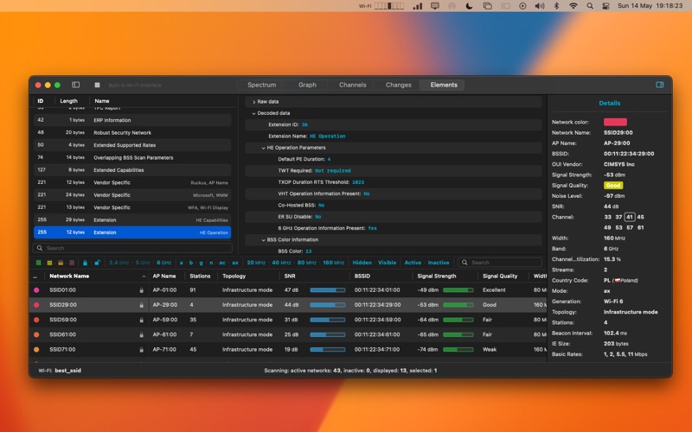Toggle the 5 GHz band filter
This screenshot has height=432, width=692.
[x=143, y=263]
